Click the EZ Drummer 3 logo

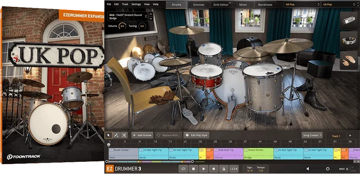123,169
